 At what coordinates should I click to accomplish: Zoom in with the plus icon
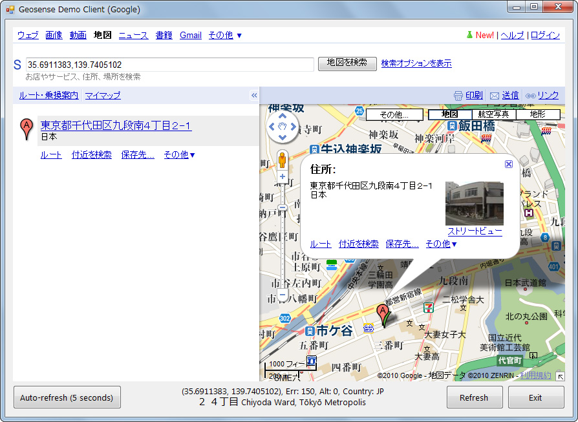pos(283,176)
